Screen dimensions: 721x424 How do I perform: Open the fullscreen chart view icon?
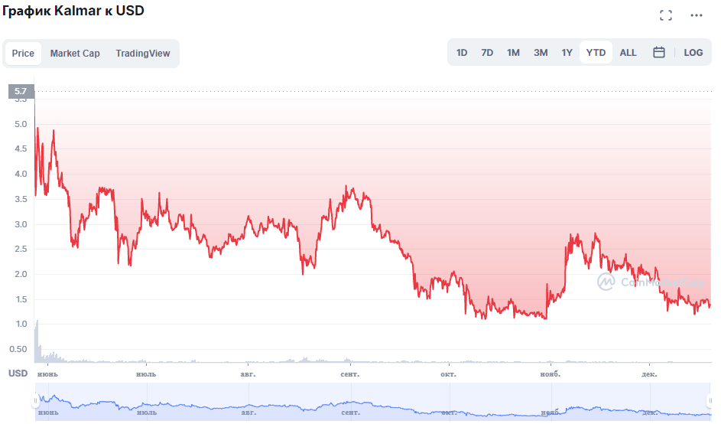665,15
